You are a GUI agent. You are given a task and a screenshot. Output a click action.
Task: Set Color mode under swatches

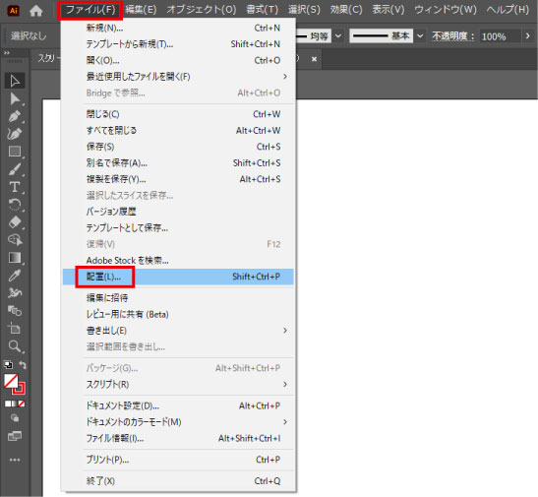[8, 404]
